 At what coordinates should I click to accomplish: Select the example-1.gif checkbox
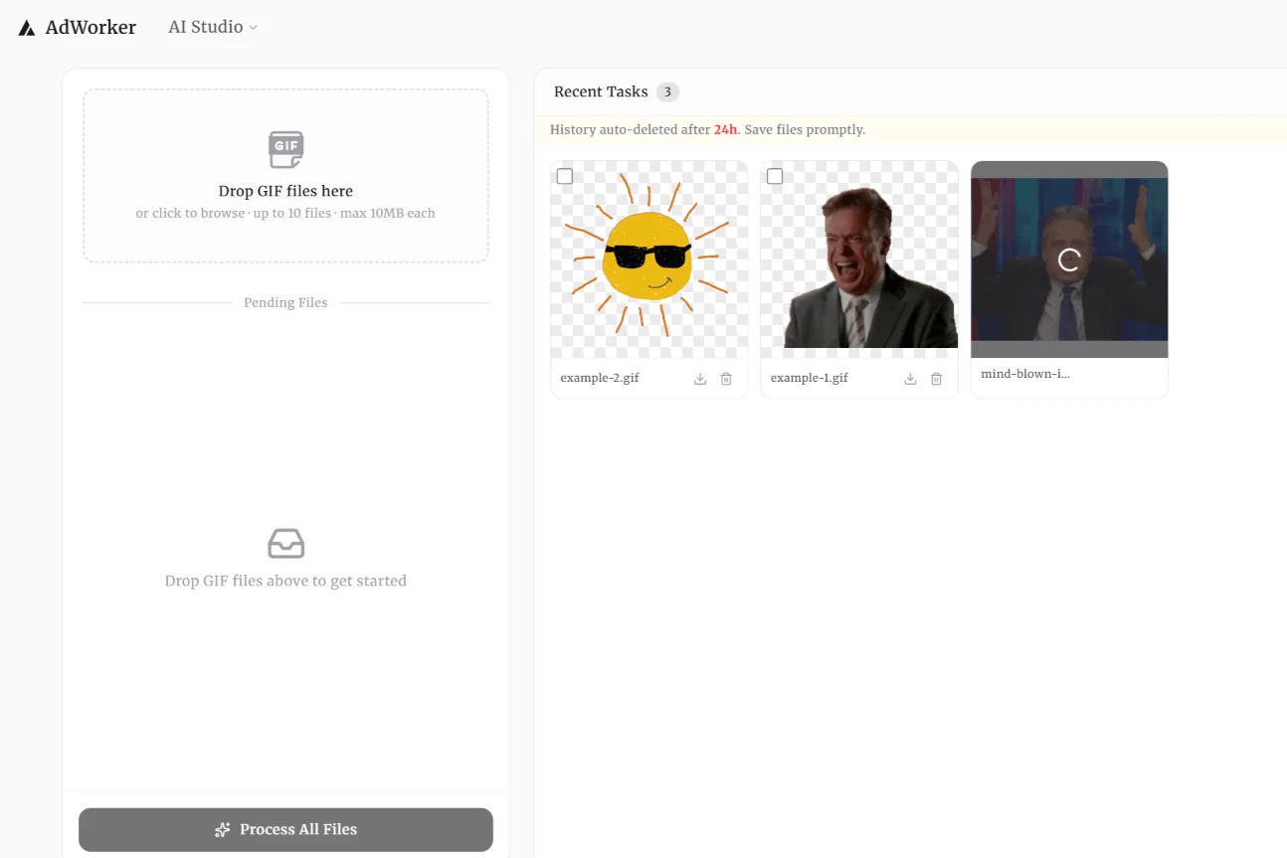point(775,176)
